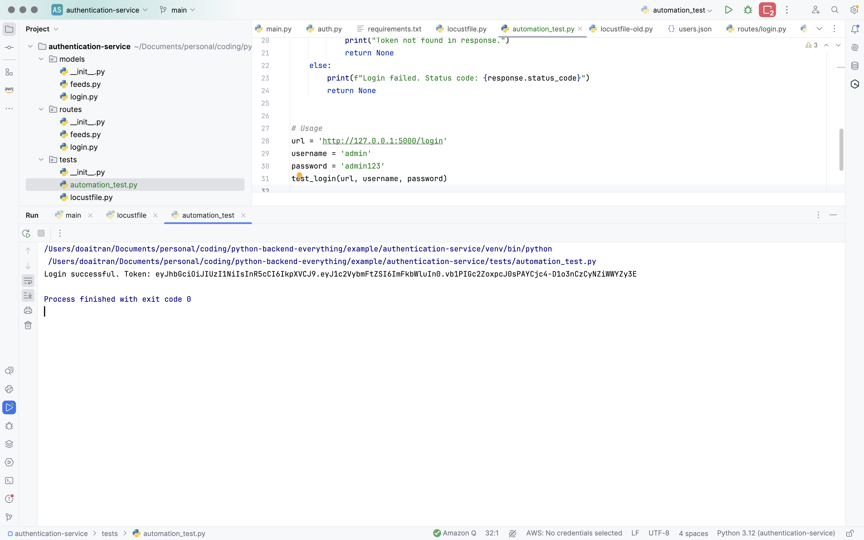Toggle read-only lock icon in status bar

tap(850, 533)
